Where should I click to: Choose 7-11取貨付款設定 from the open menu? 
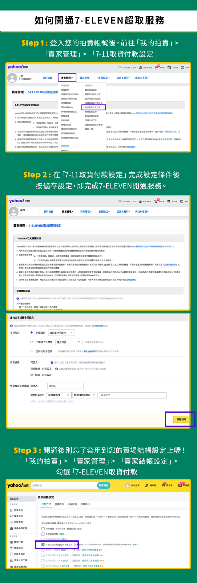click(93, 107)
